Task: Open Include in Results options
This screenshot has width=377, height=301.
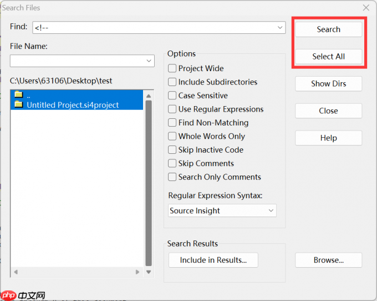Action: (x=213, y=260)
